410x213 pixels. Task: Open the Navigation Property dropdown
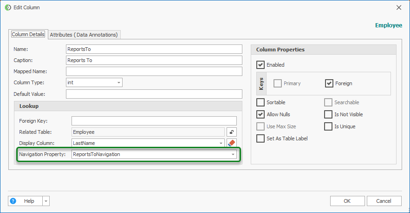(x=233, y=154)
